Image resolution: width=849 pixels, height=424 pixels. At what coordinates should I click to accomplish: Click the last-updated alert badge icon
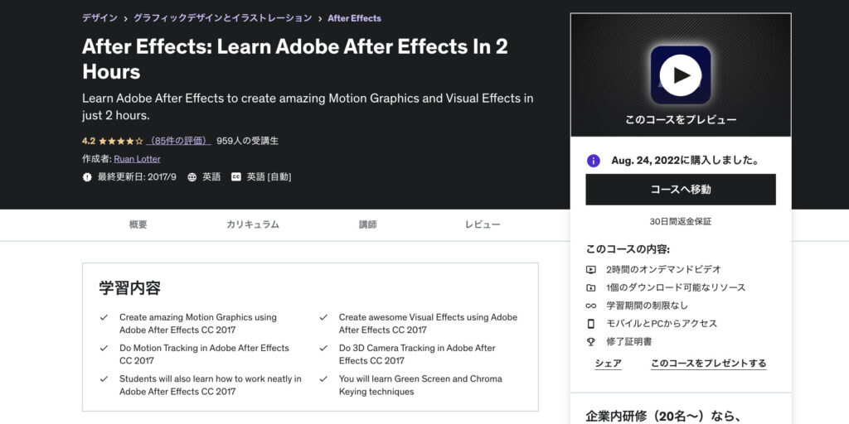pyautogui.click(x=87, y=177)
